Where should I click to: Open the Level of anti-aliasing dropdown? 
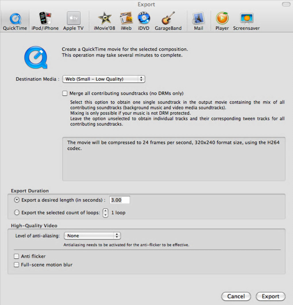click(92, 236)
